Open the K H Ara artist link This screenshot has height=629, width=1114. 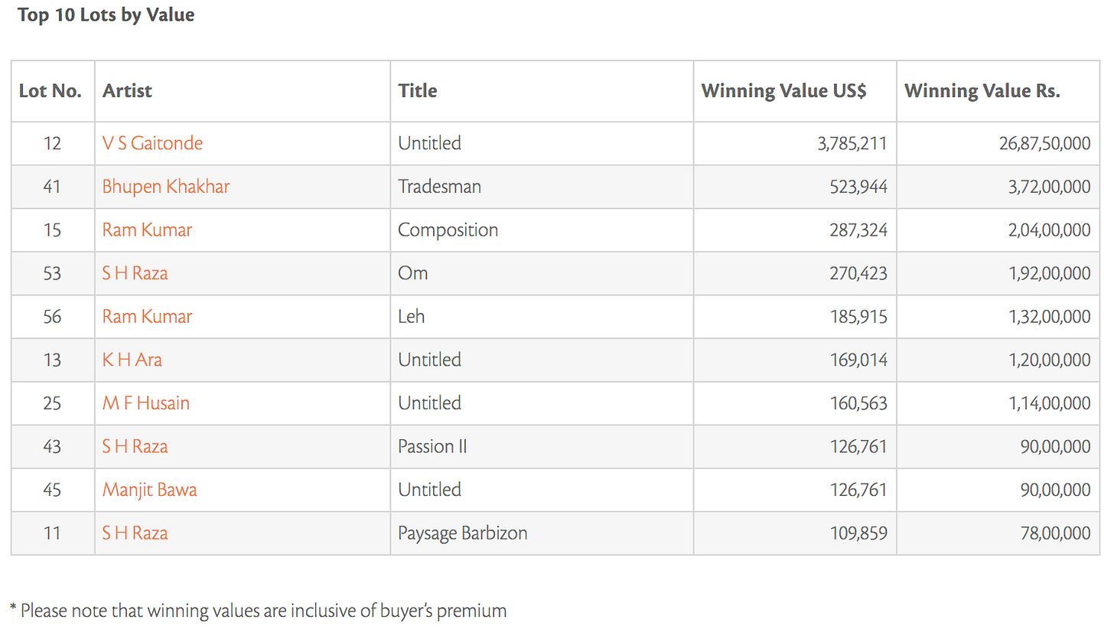[x=132, y=360]
